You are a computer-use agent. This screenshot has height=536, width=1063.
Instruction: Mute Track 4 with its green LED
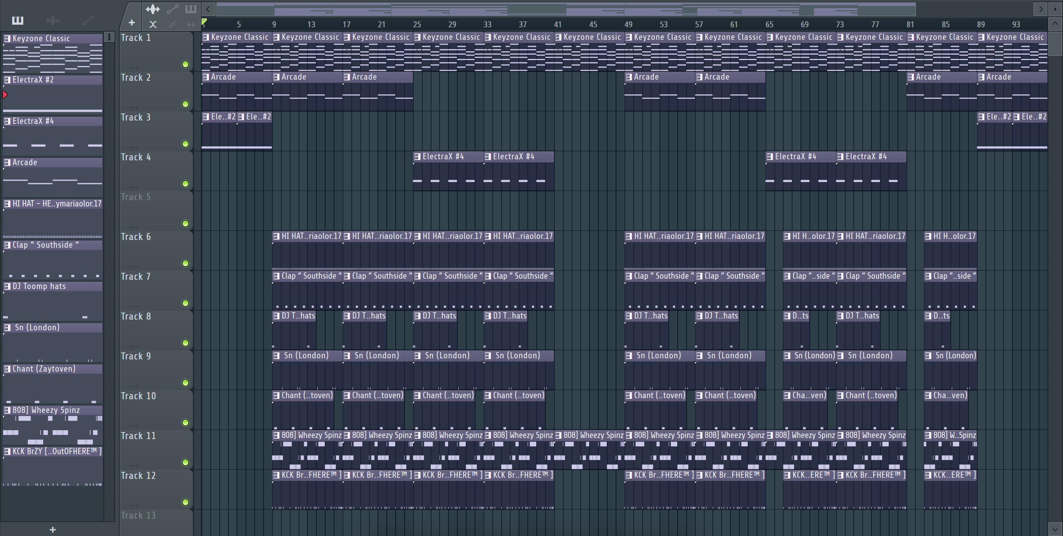[186, 184]
